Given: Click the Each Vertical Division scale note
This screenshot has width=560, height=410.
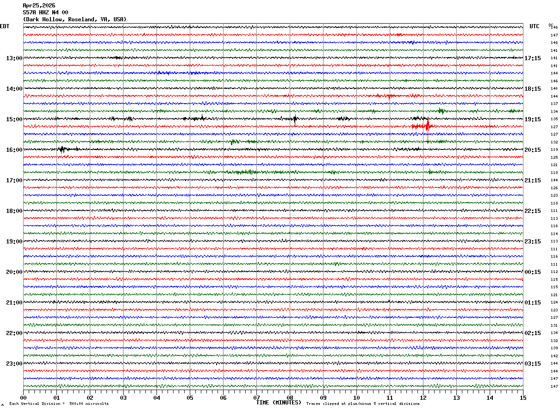Looking at the screenshot, I should point(59,404).
